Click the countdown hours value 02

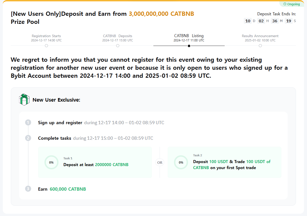click(x=261, y=21)
